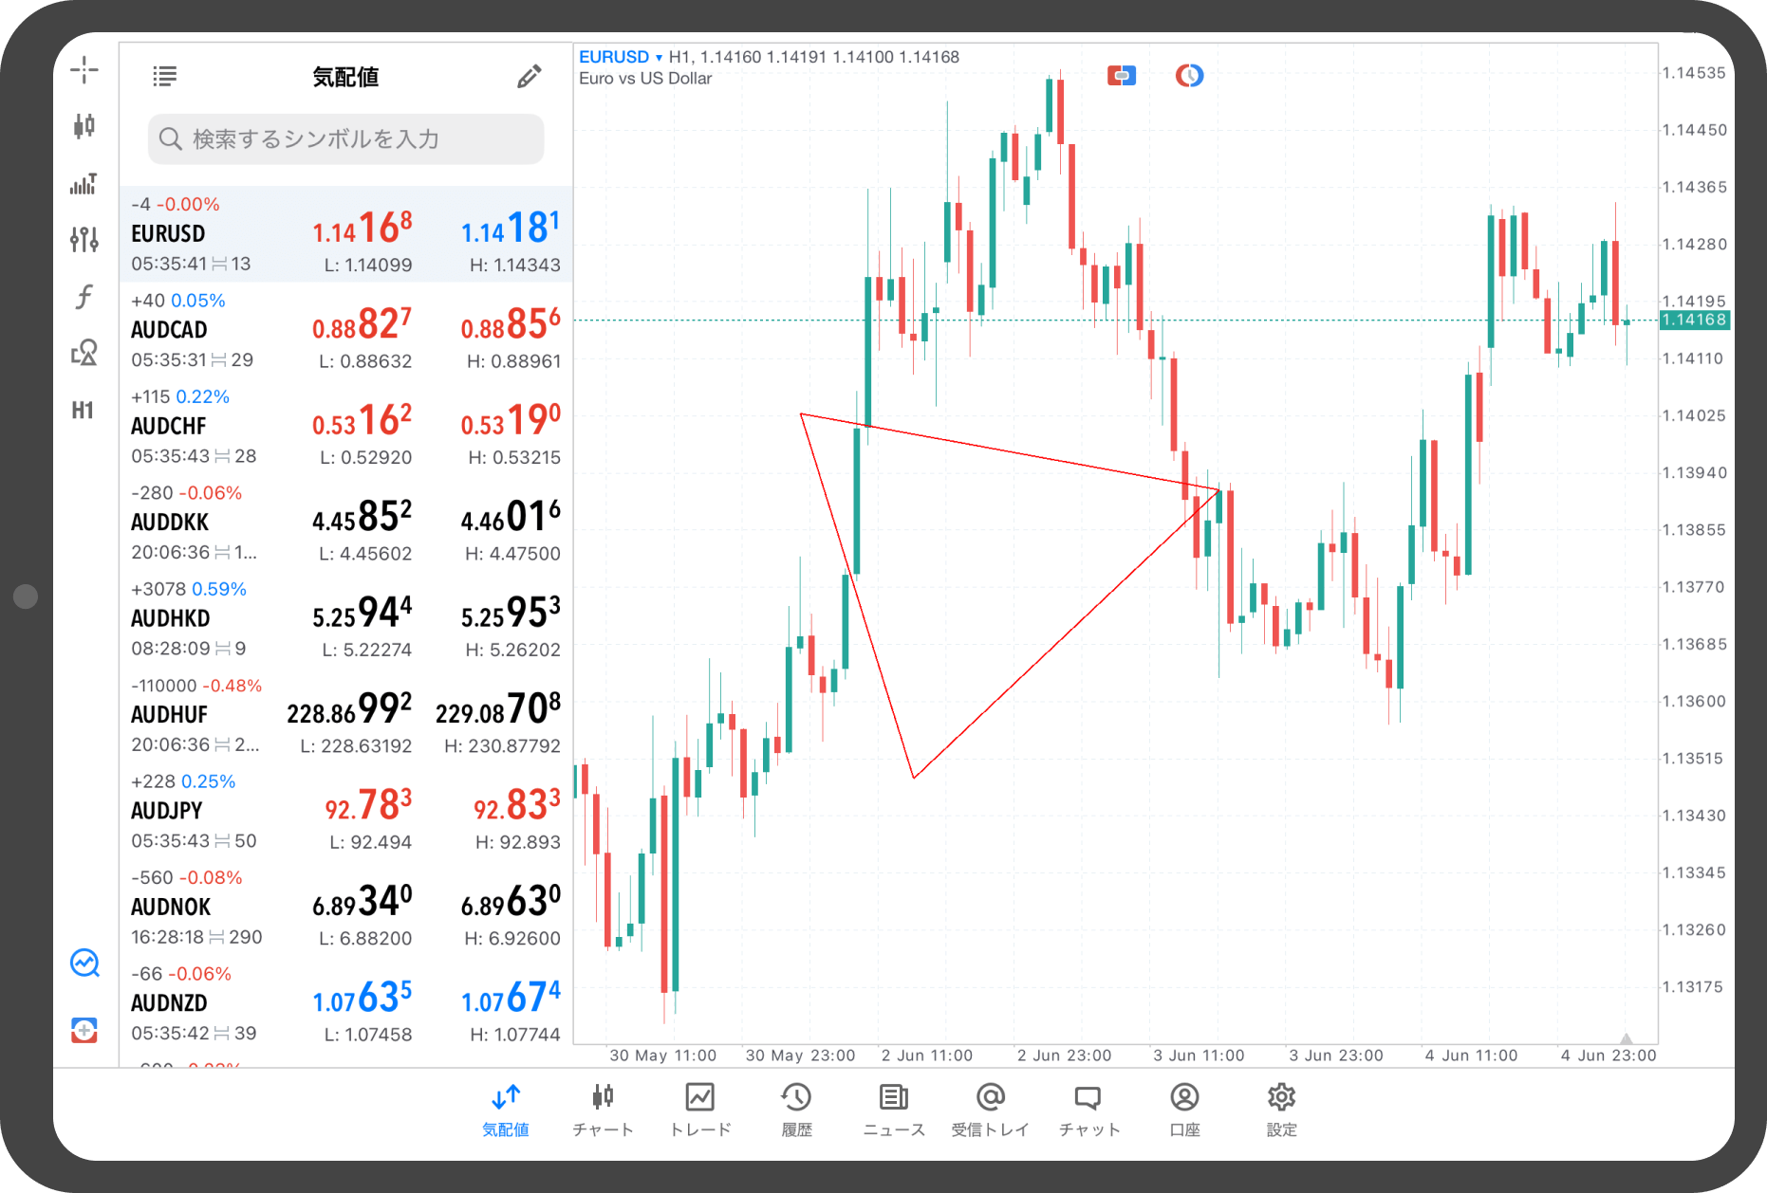Select the AUDCAD quote row
This screenshot has height=1193, width=1767.
click(x=345, y=330)
